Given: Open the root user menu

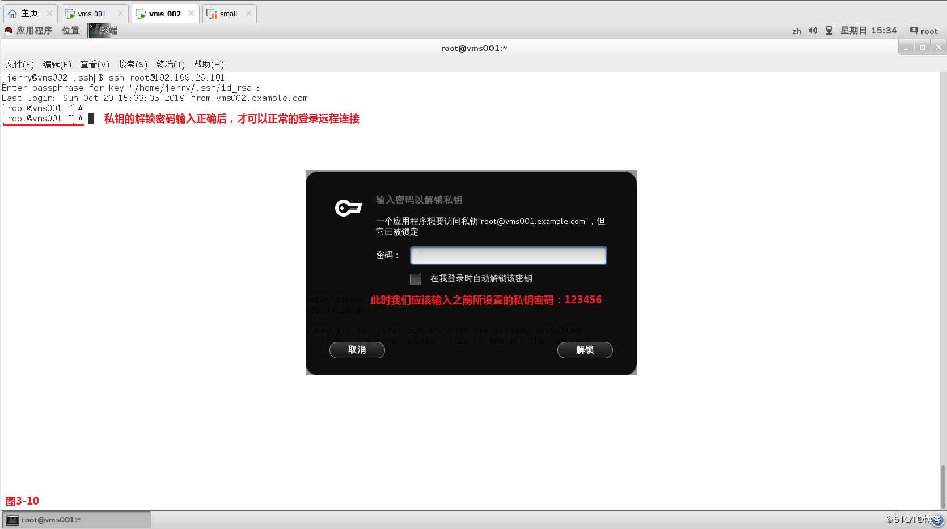Looking at the screenshot, I should [928, 31].
